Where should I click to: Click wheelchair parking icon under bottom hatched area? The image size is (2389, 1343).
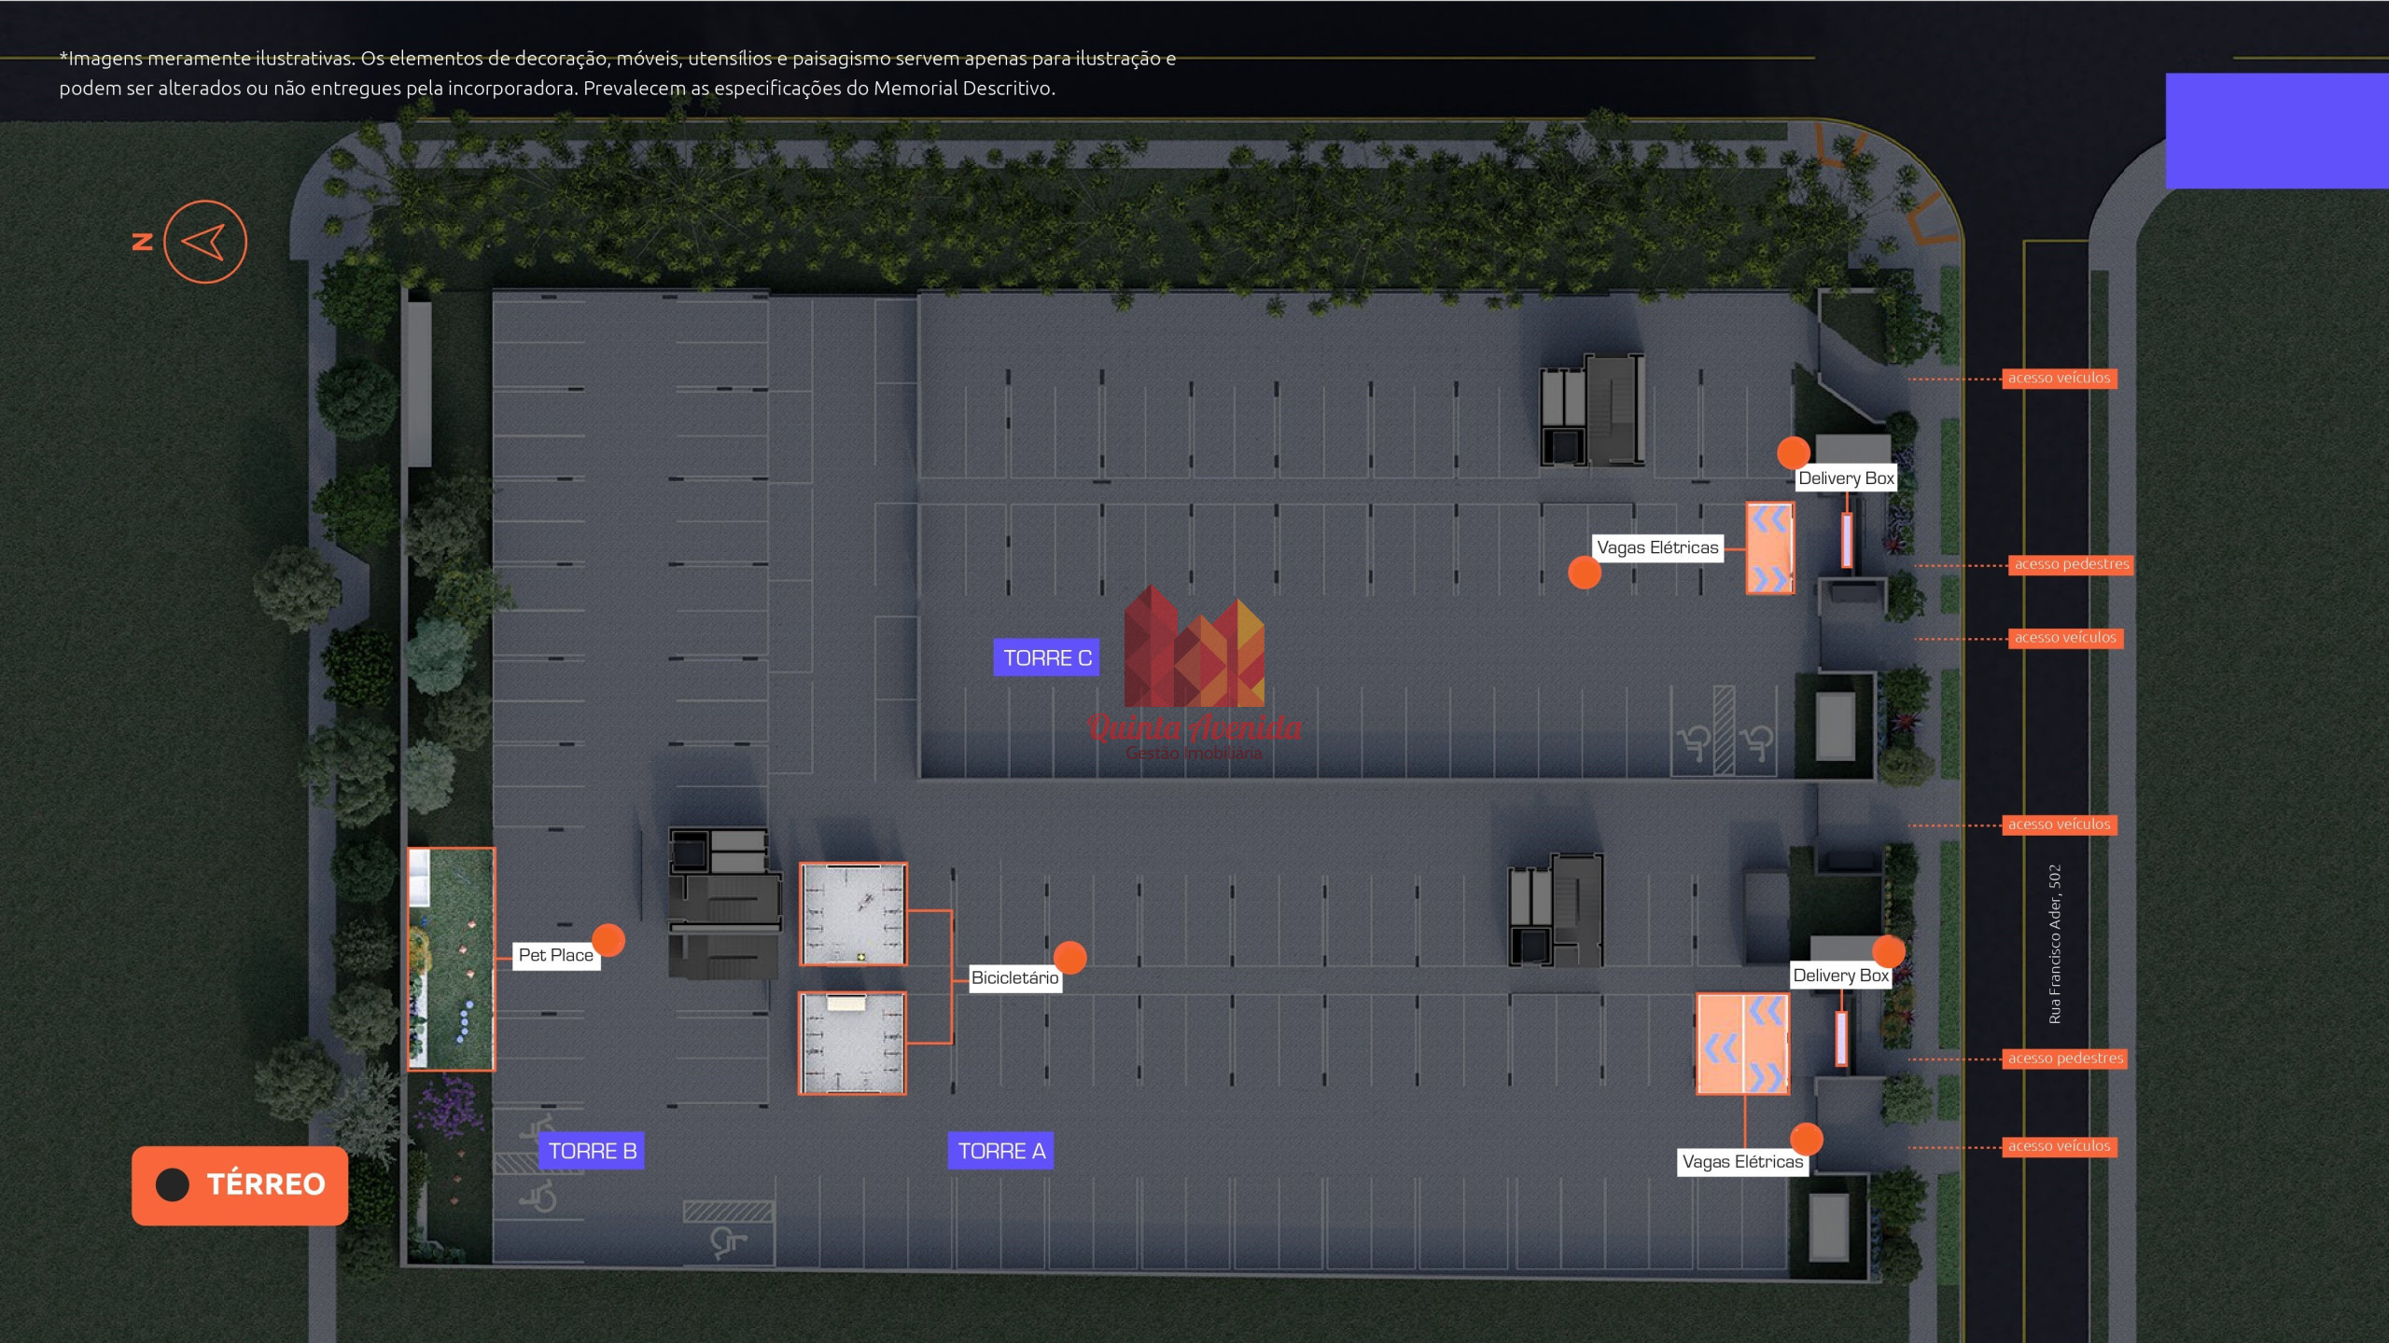click(728, 1241)
